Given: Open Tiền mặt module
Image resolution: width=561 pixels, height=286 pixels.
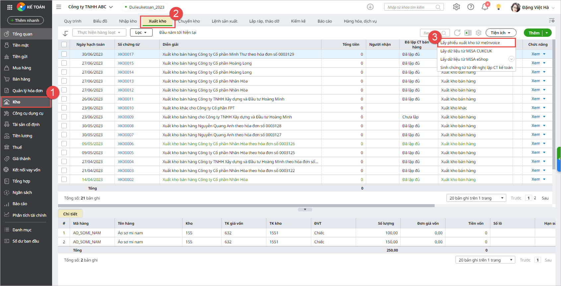Looking at the screenshot, I should 26,45.
